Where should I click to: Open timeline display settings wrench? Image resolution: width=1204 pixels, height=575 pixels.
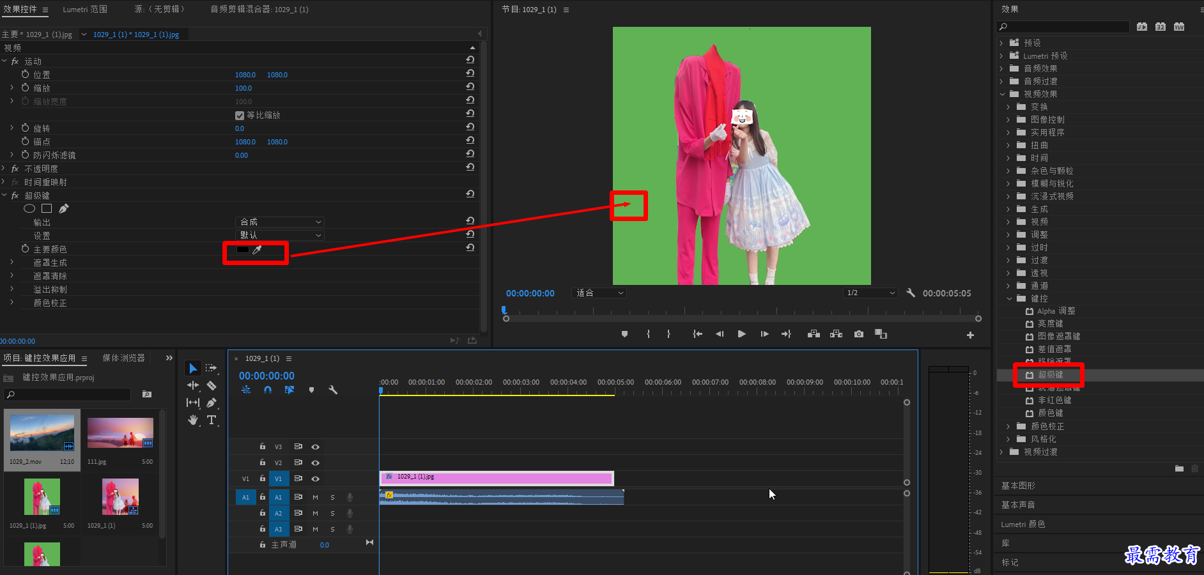click(x=333, y=390)
